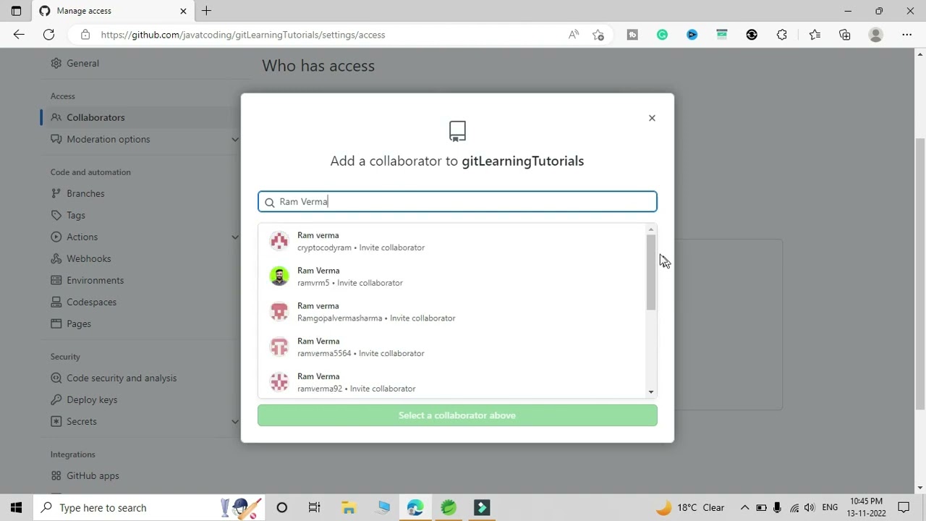The image size is (926, 521).
Task: Click Read aloud icon in address bar
Action: pyautogui.click(x=574, y=35)
